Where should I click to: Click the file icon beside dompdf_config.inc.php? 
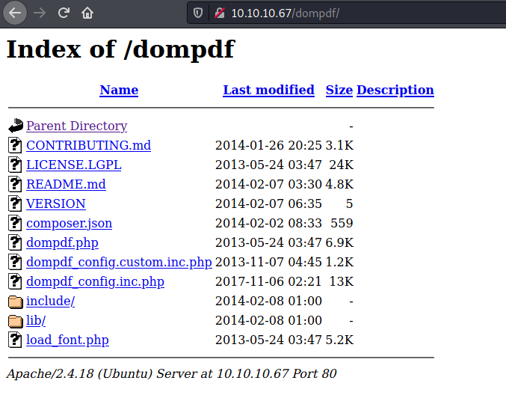pos(15,281)
